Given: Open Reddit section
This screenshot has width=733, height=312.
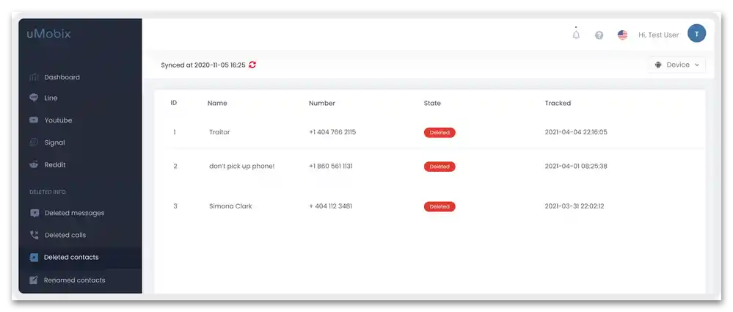Looking at the screenshot, I should 55,164.
